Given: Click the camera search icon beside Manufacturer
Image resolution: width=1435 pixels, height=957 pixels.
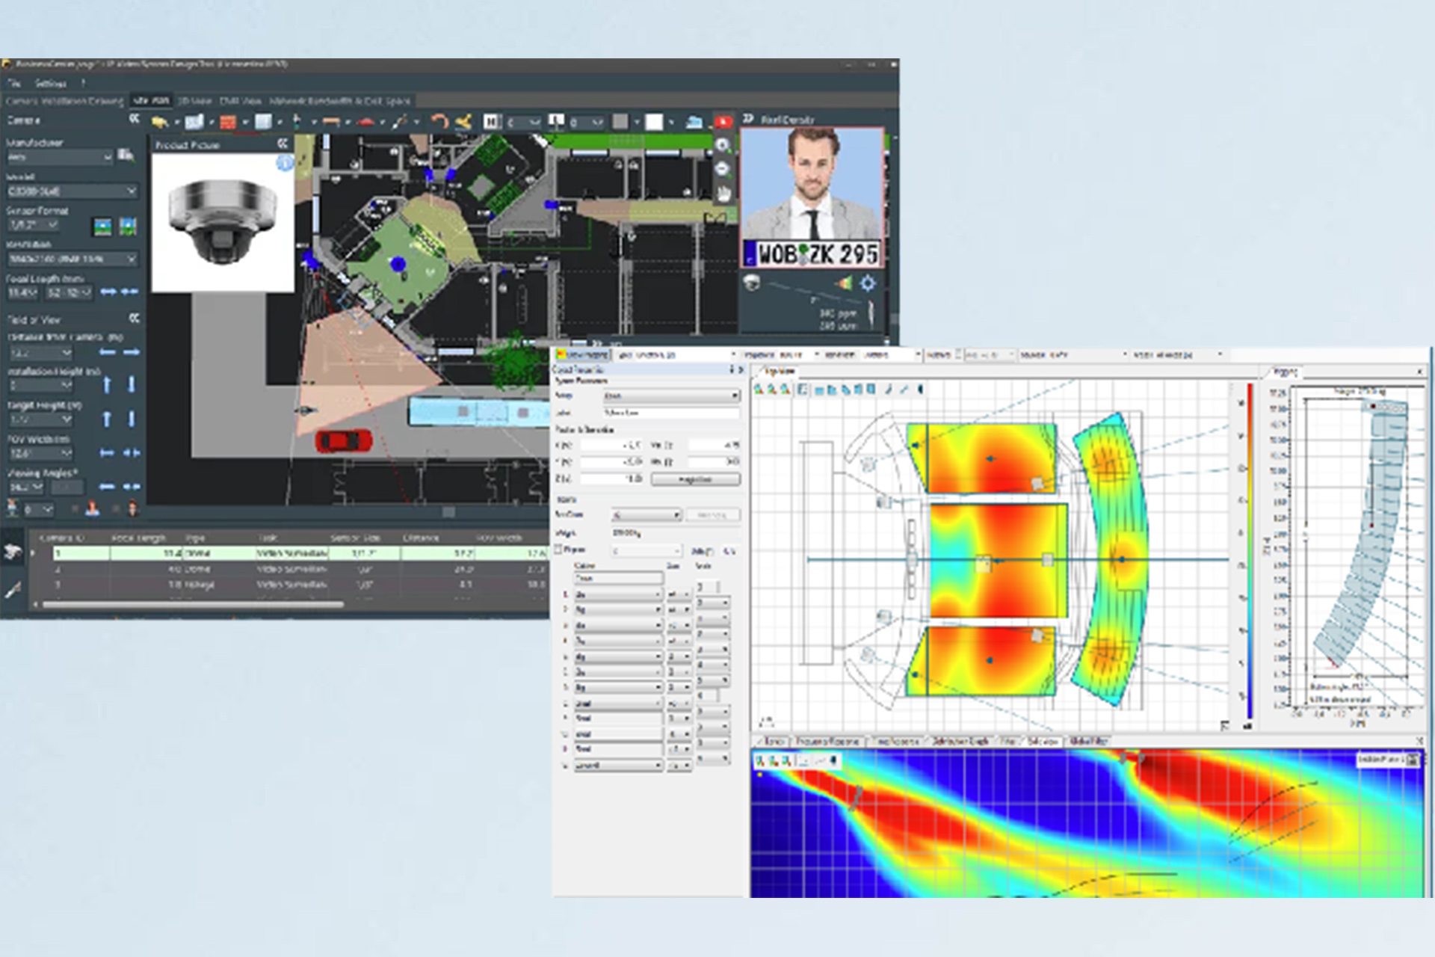Looking at the screenshot, I should pyautogui.click(x=126, y=156).
